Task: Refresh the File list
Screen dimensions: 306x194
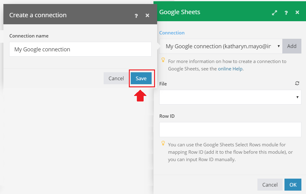Action: tap(297, 83)
